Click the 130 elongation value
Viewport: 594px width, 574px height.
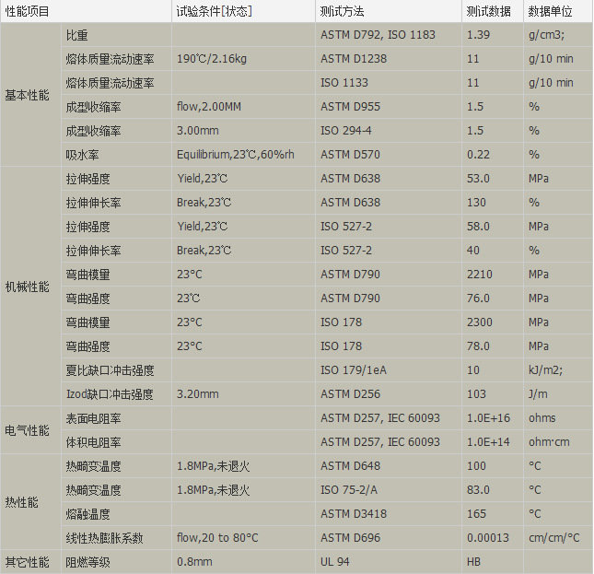[493, 203]
